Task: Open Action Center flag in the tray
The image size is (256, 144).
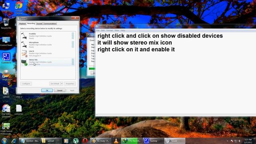Action: 232,141
